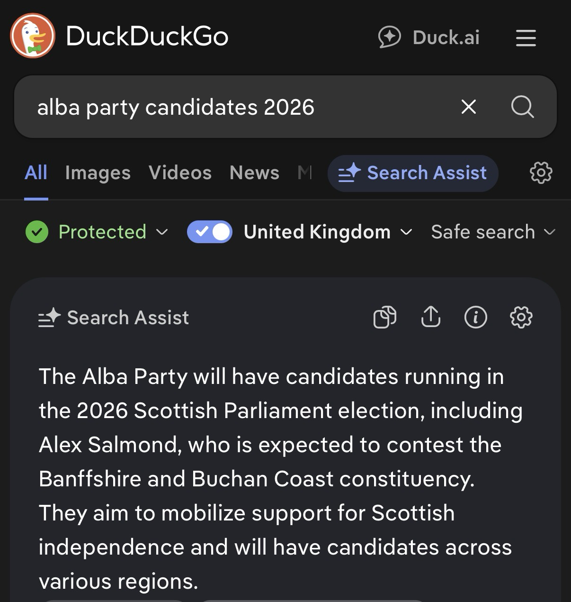Screen dimensions: 571x602
Task: Clear the search query with X icon
Action: [x=468, y=107]
